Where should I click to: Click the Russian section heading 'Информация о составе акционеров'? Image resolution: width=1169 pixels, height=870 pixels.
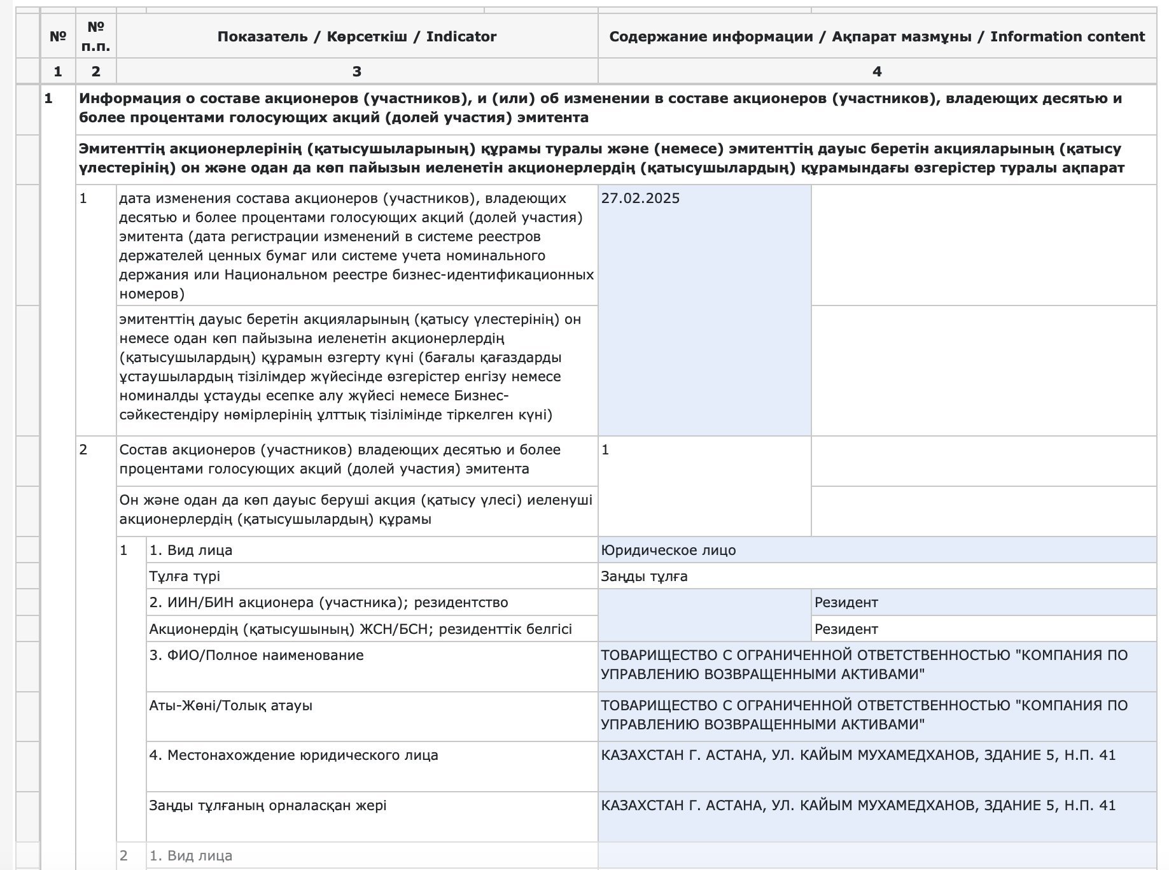pyautogui.click(x=600, y=108)
